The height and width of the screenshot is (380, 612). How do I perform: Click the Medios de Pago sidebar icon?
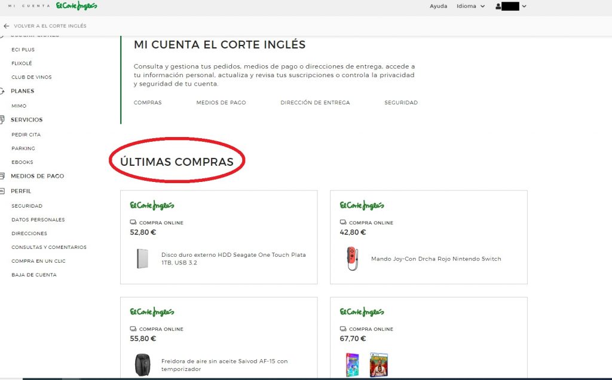[2, 176]
